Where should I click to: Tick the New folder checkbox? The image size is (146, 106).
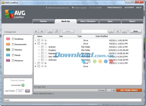pyautogui.click(x=42, y=56)
